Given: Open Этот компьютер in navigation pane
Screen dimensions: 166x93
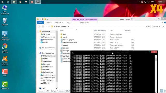Looking at the screenshot, I should coord(48,53).
